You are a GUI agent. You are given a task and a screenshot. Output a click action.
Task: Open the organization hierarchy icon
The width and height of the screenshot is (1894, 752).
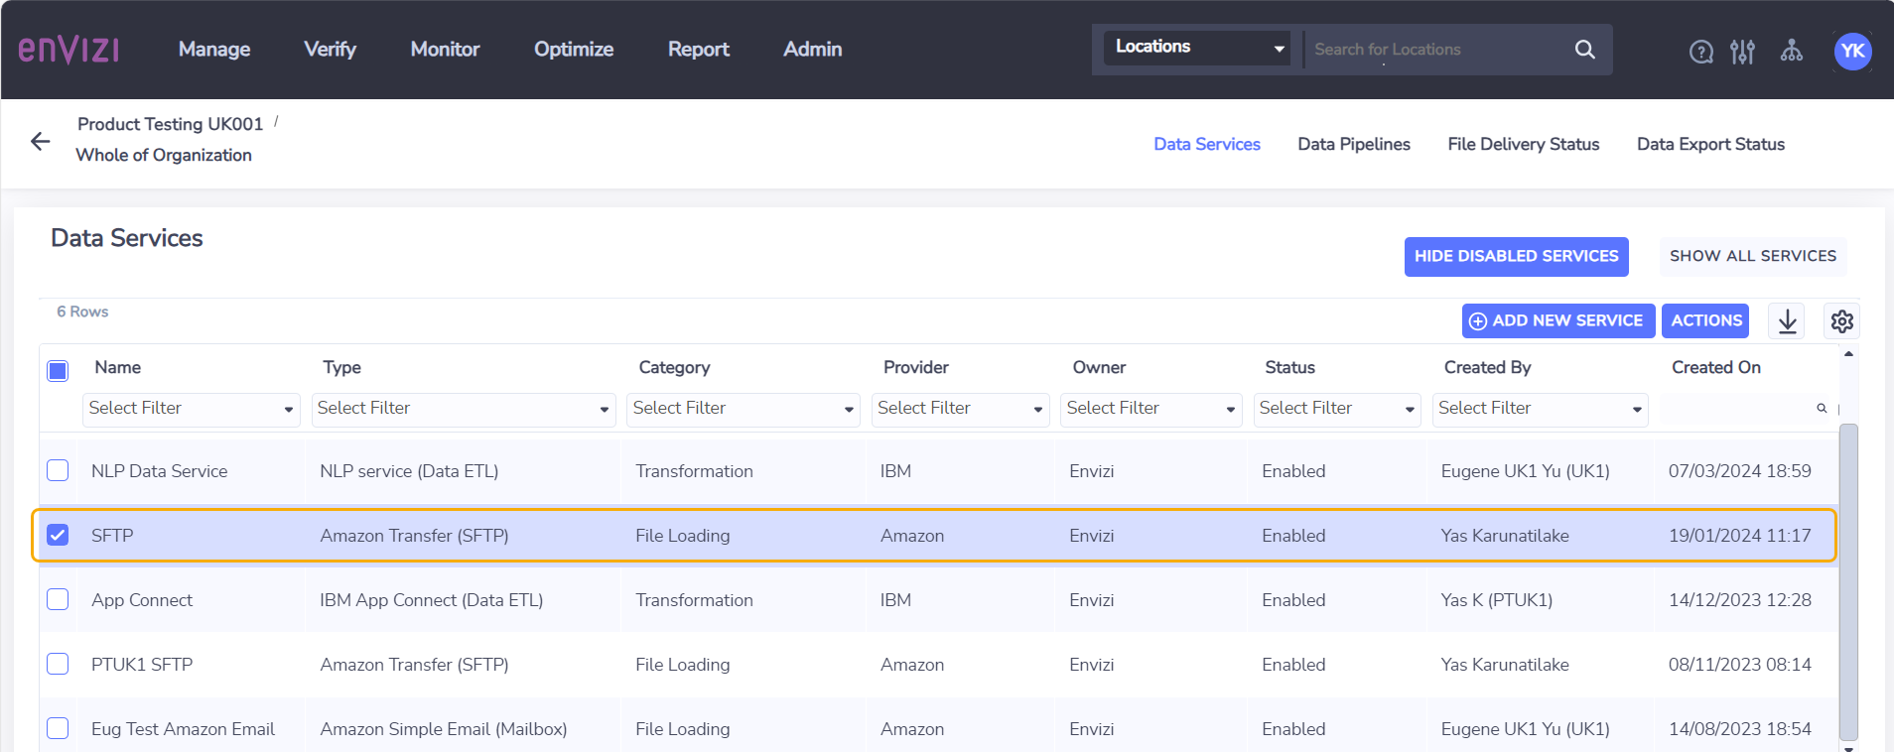(1792, 51)
